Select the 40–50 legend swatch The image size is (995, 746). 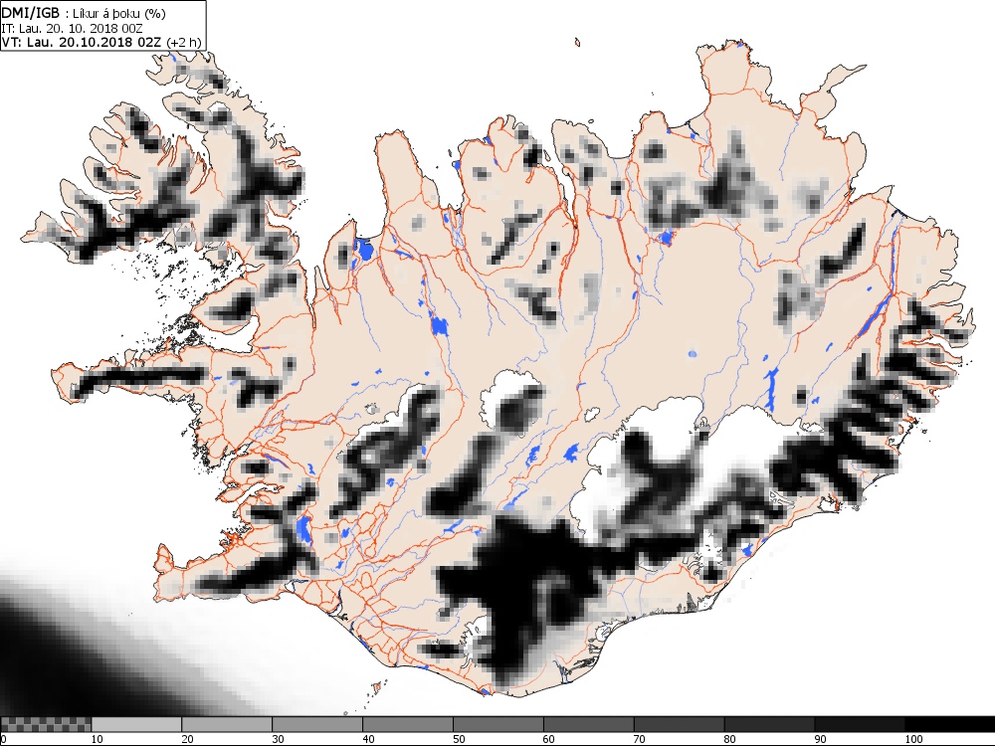407,724
